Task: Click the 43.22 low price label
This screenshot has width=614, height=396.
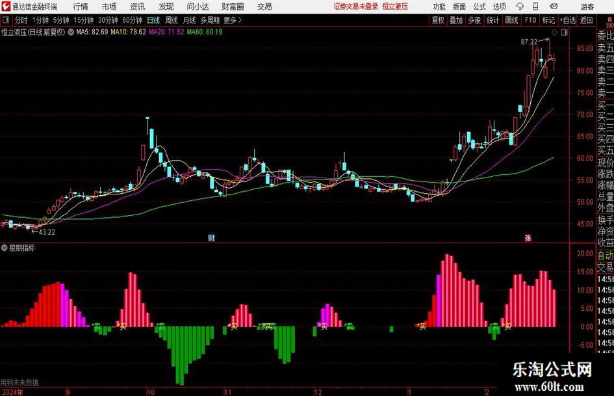Action: click(47, 232)
